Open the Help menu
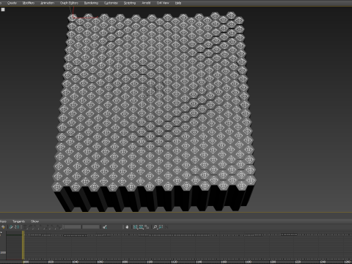Screen dimensions: 352x264 [178, 3]
